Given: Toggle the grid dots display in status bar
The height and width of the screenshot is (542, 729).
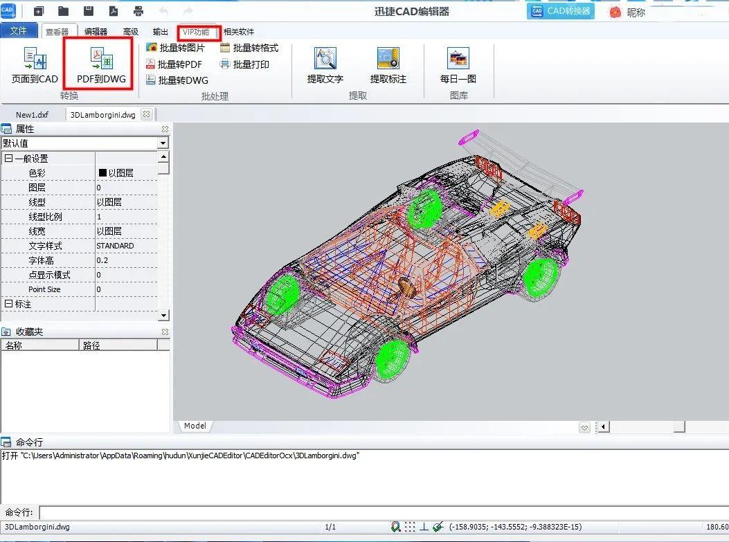Looking at the screenshot, I should pos(410,527).
